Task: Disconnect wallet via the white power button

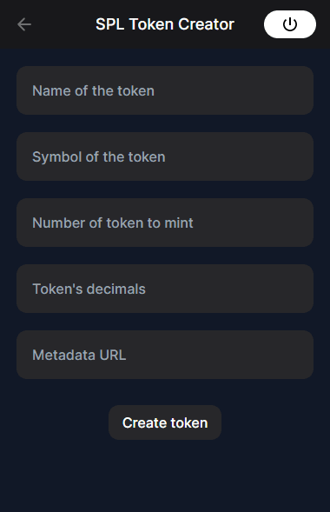Action: (x=290, y=24)
